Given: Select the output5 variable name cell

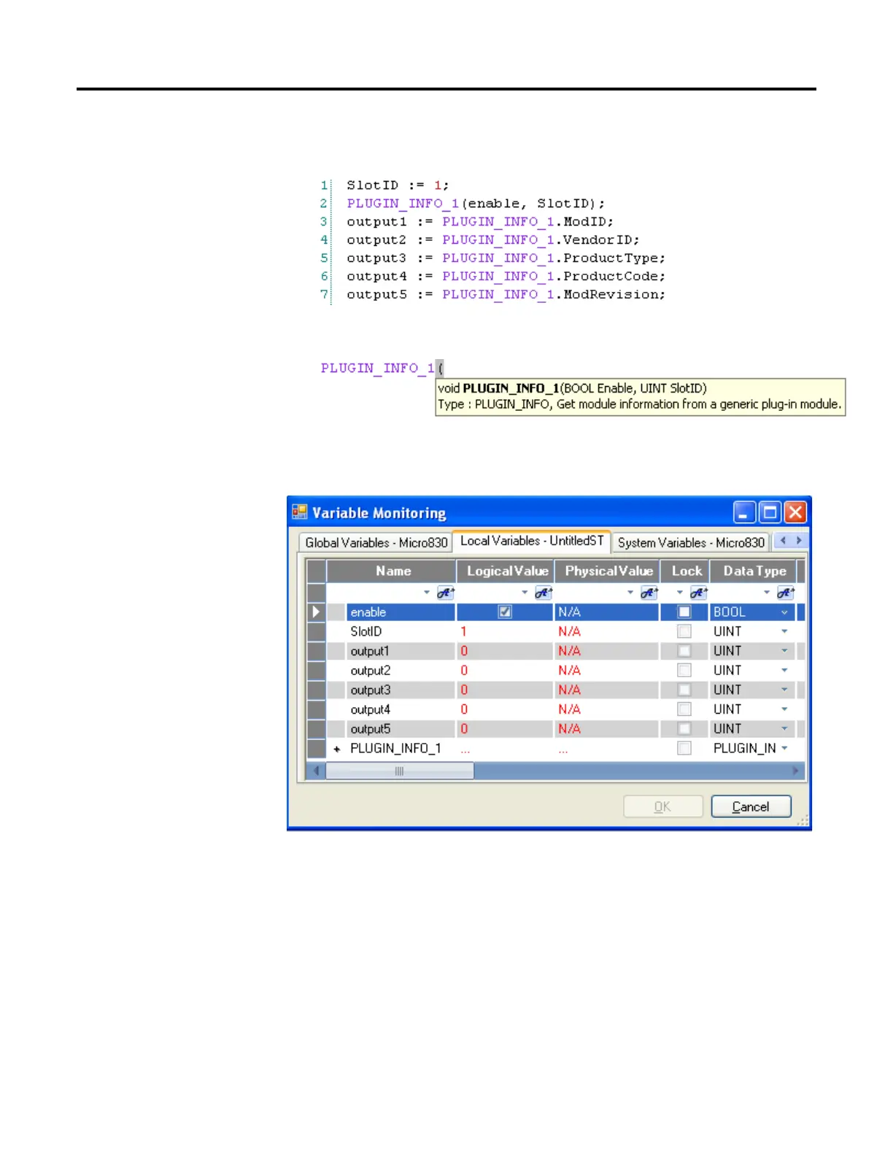Looking at the screenshot, I should (401, 728).
